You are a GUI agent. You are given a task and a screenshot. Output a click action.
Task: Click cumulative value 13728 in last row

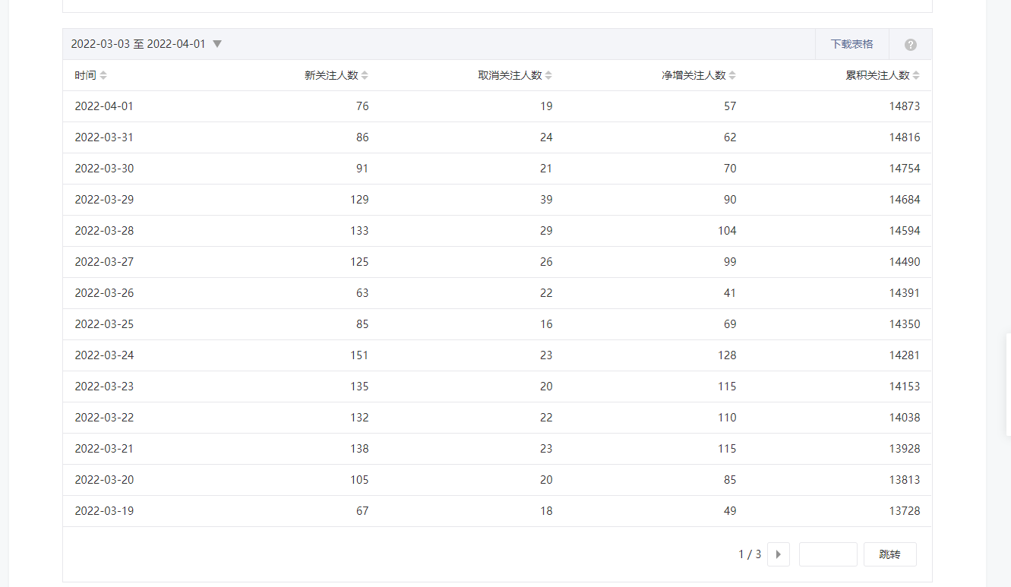pyautogui.click(x=904, y=511)
